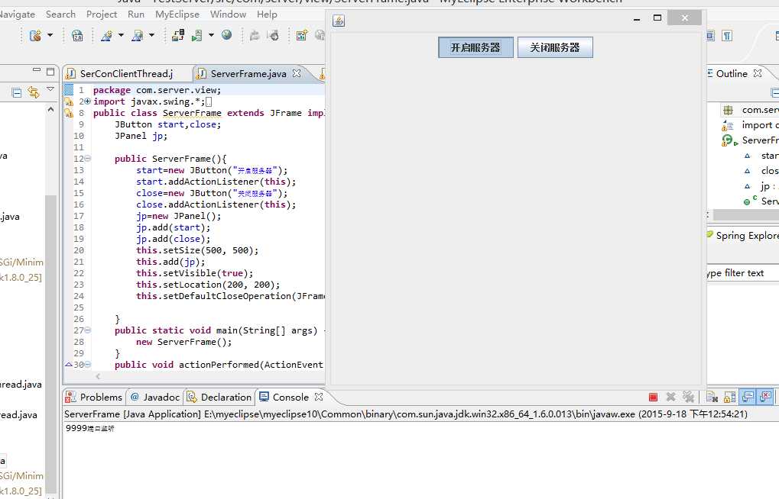Close the Outline view
The height and width of the screenshot is (499, 779).
[757, 73]
